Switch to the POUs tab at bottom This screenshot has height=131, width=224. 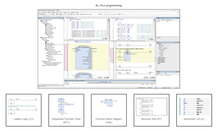click(45, 86)
